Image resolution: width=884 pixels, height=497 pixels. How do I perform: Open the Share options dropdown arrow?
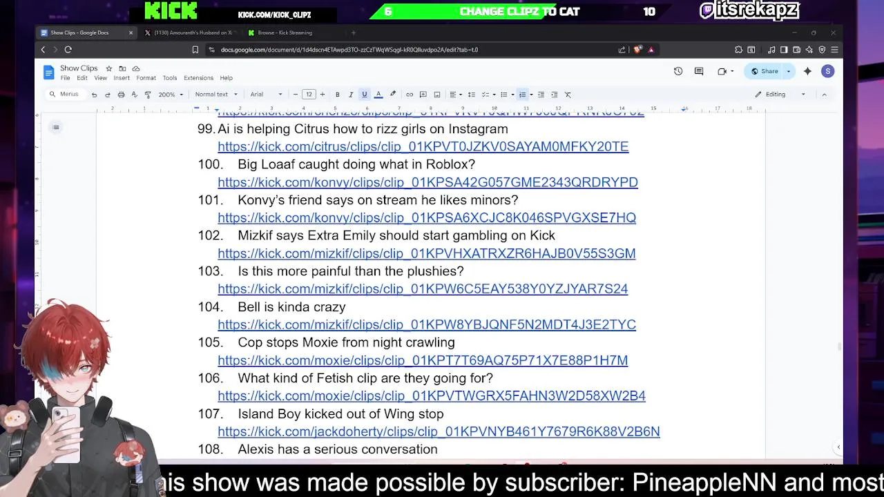pos(788,71)
